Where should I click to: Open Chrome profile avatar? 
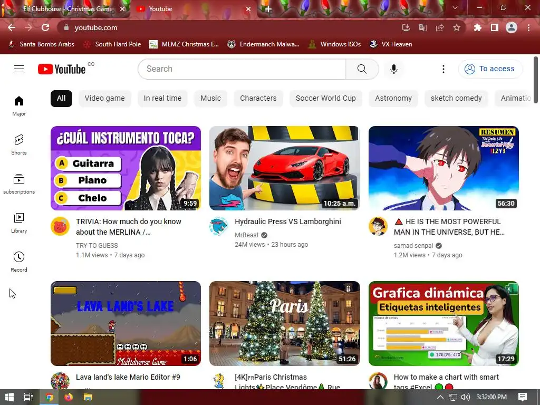[512, 27]
